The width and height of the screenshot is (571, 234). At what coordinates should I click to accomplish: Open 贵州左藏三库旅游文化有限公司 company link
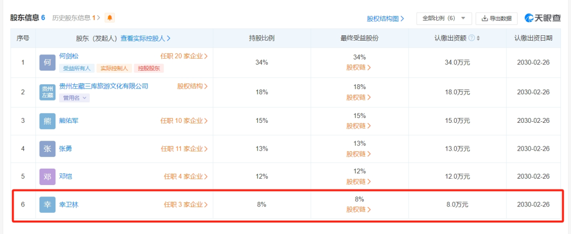coord(104,86)
